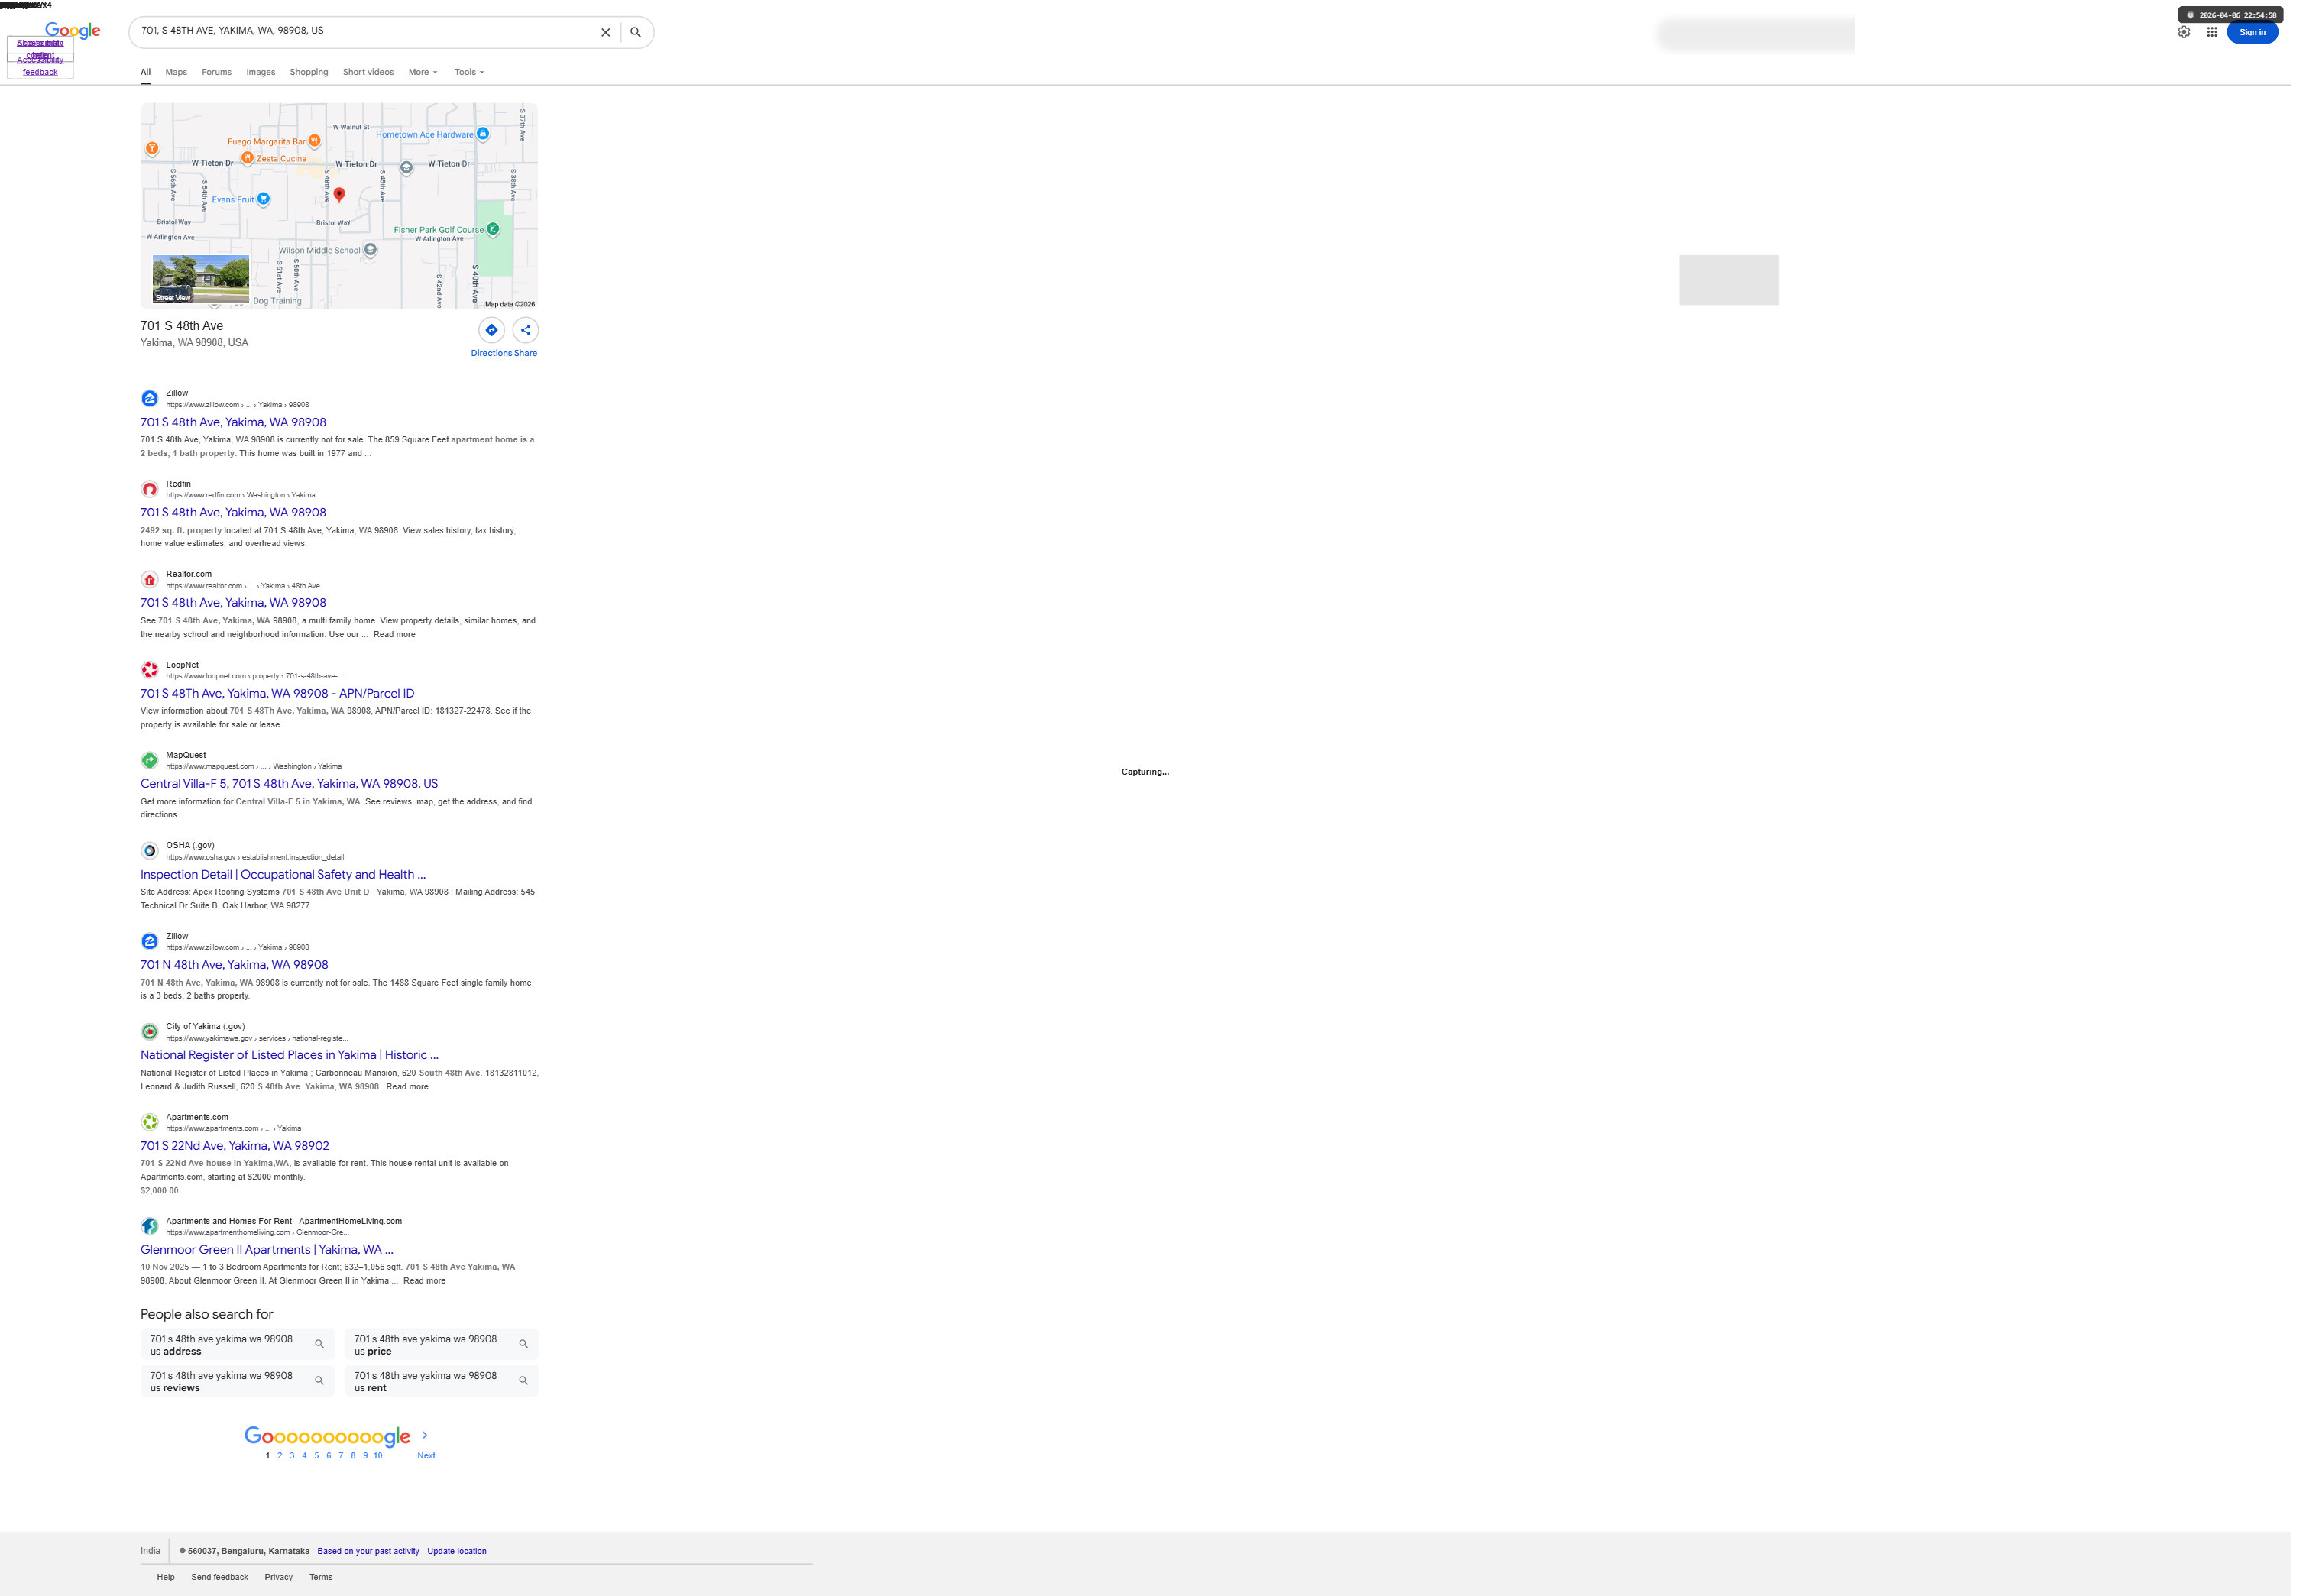
Task: Click the Redfin result favicon
Action: 149,489
